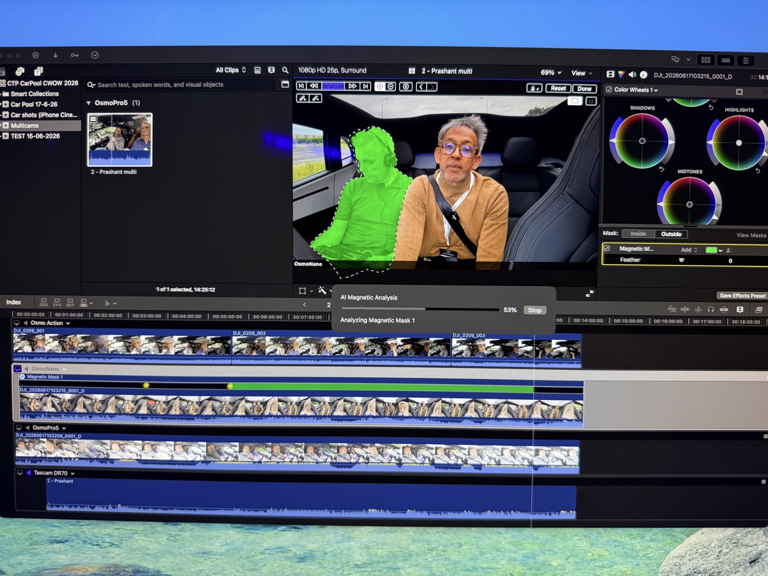Toggle the inspector sliders panel button

pyautogui.click(x=746, y=60)
